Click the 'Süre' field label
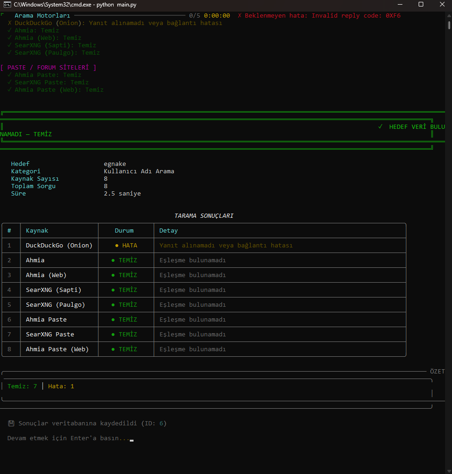The width and height of the screenshot is (452, 474). pos(19,194)
